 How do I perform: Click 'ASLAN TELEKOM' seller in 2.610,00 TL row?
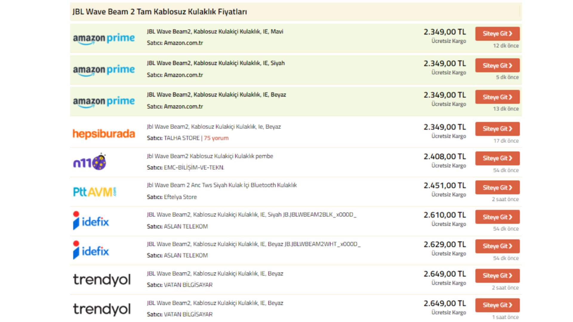pos(186,227)
